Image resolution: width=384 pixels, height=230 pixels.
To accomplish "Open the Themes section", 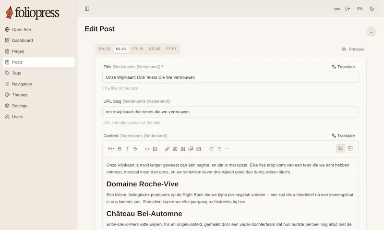I will pos(38,95).
